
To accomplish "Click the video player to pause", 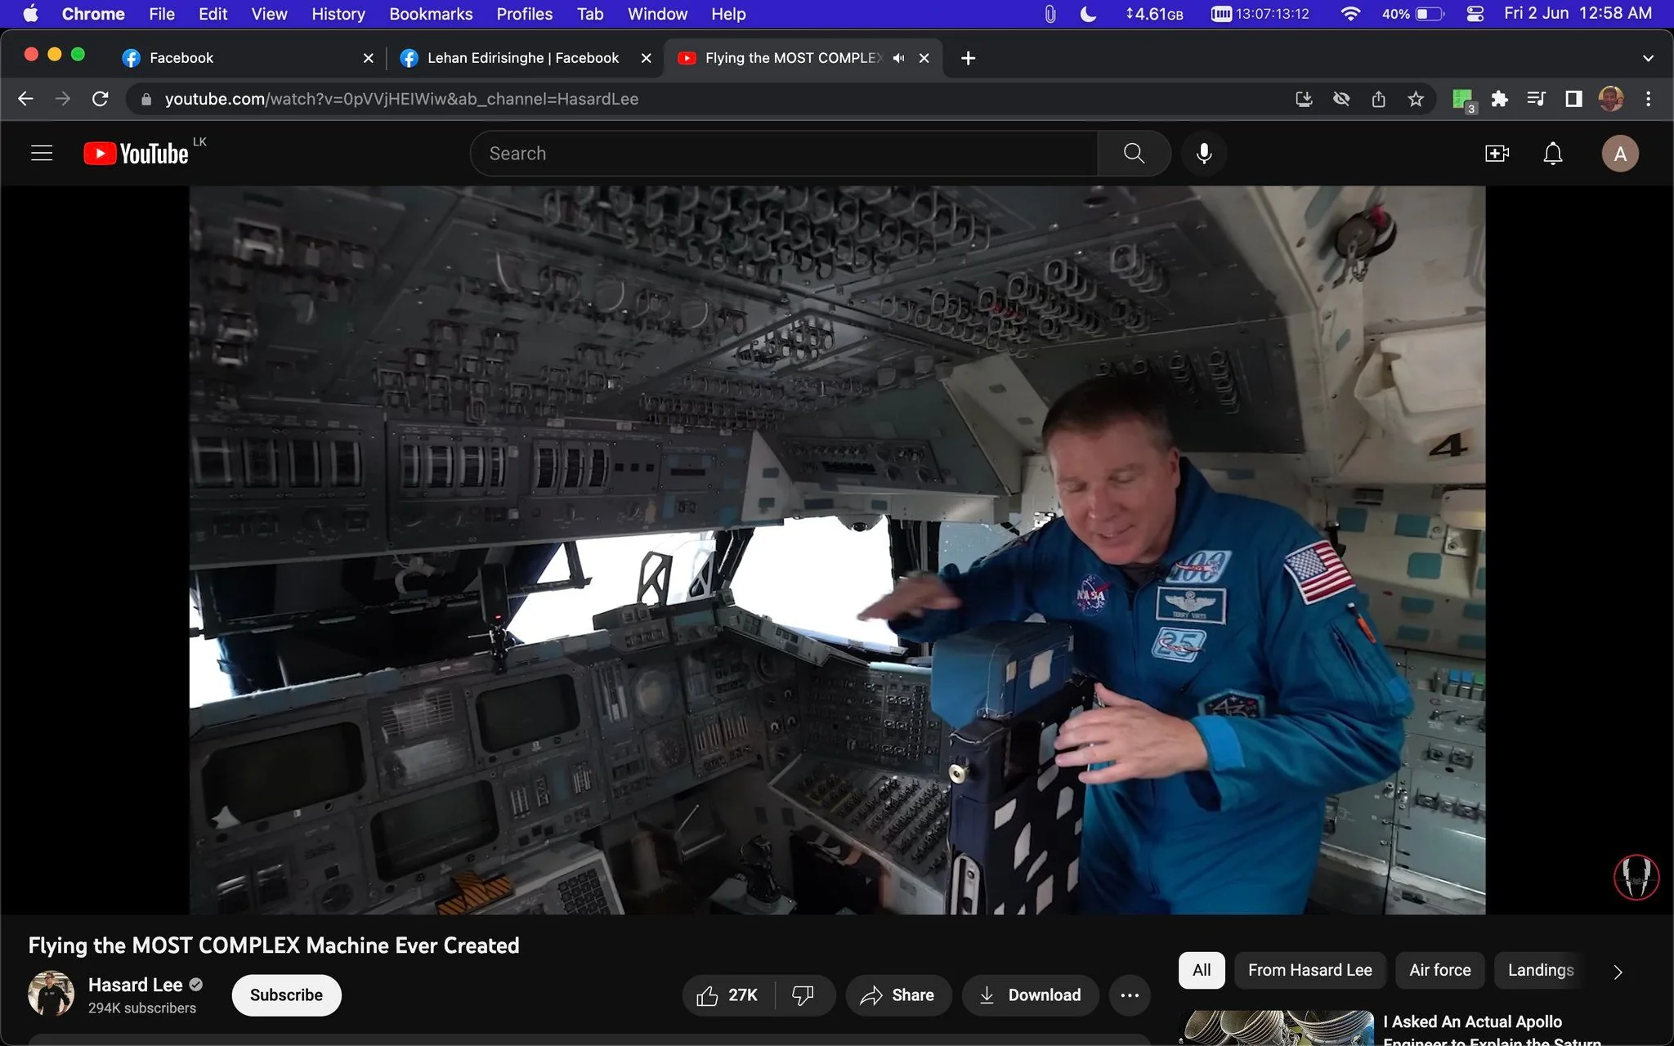I will pyautogui.click(x=837, y=549).
